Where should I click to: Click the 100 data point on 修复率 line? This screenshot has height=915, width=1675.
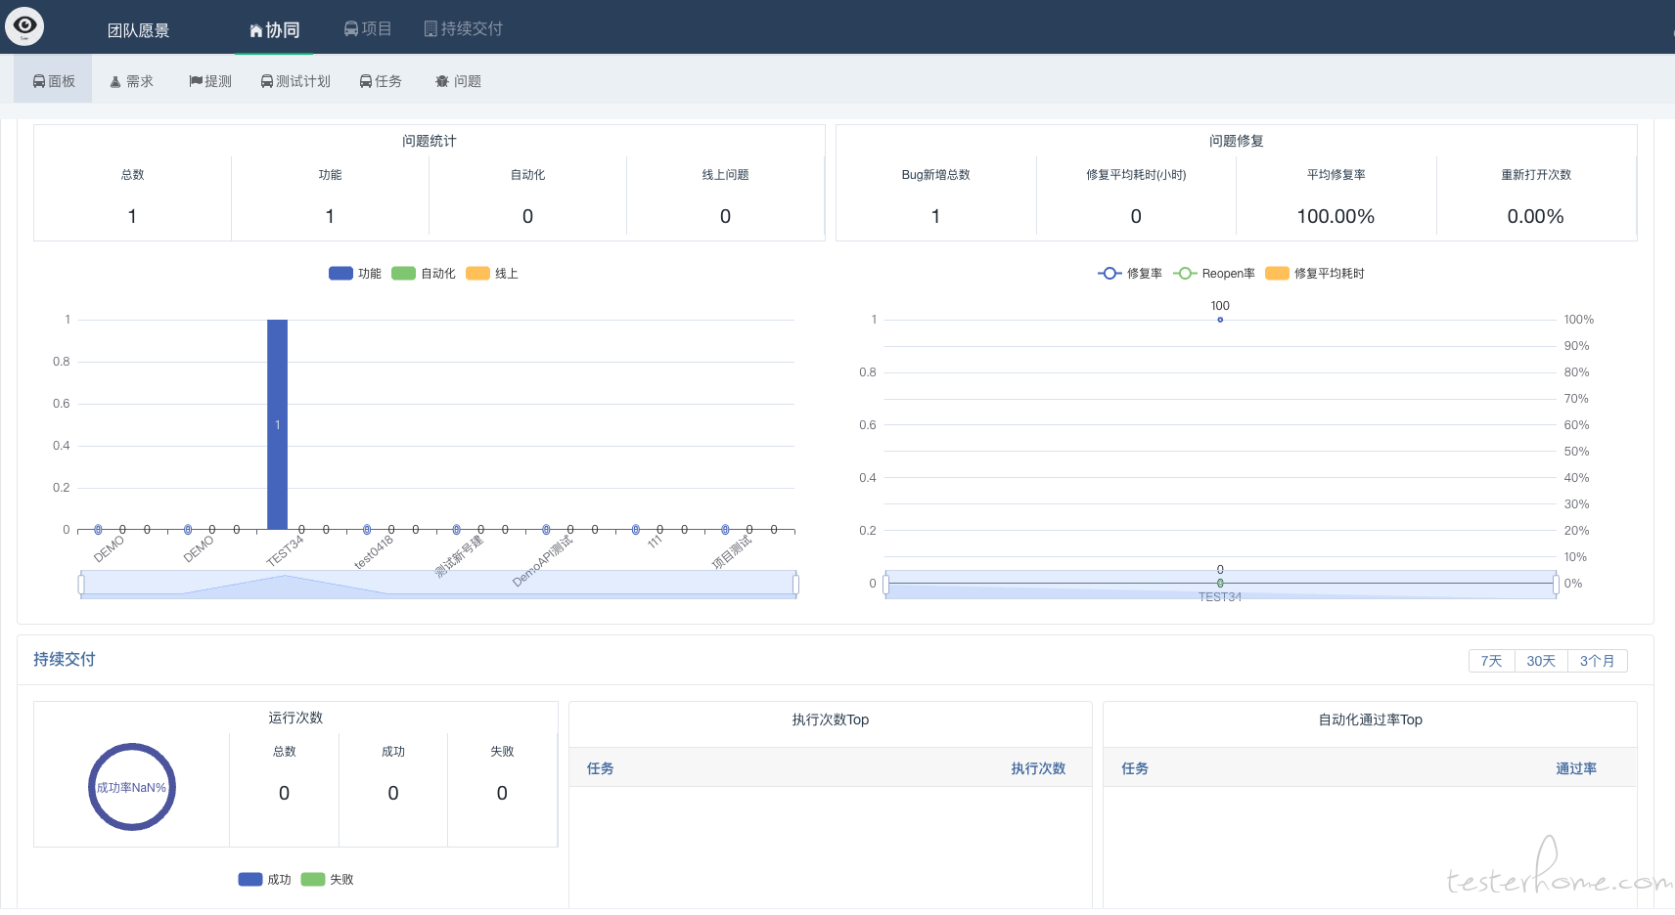click(1220, 320)
